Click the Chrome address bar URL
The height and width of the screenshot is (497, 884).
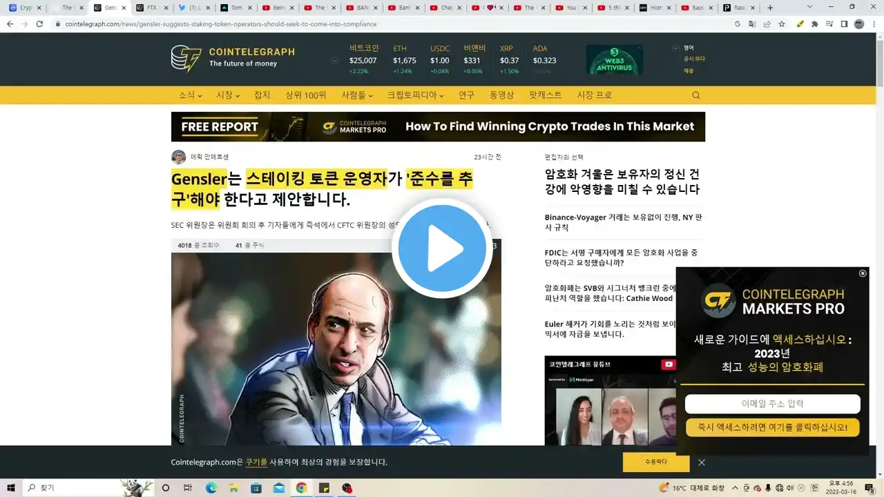point(221,23)
